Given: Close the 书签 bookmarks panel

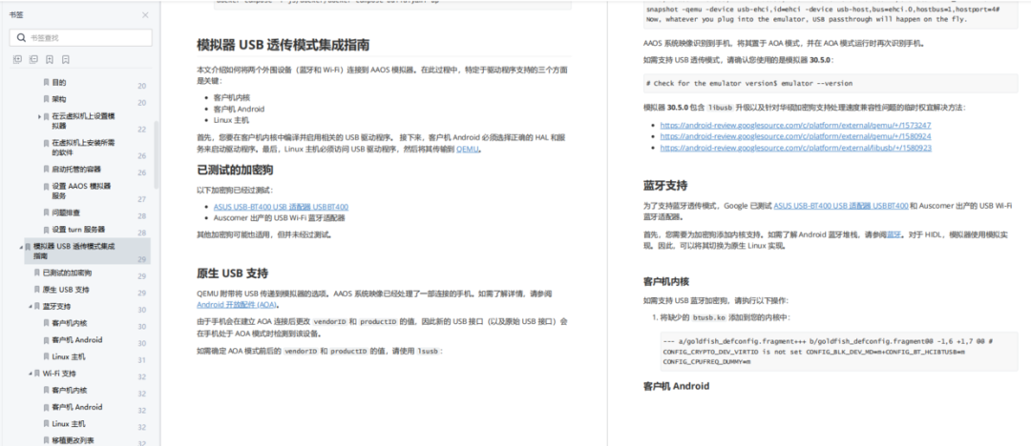Looking at the screenshot, I should pyautogui.click(x=145, y=15).
